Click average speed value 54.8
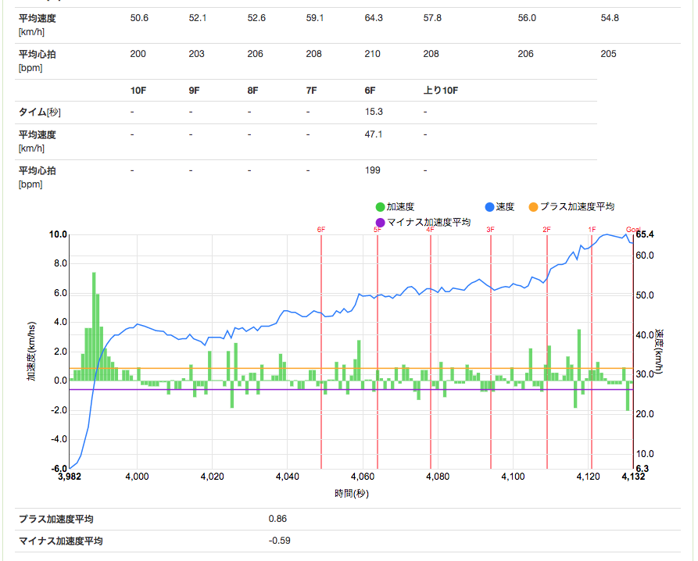The width and height of the screenshot is (698, 561). 610,18
